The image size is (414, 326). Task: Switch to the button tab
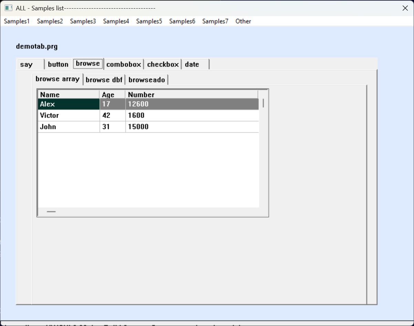click(58, 64)
